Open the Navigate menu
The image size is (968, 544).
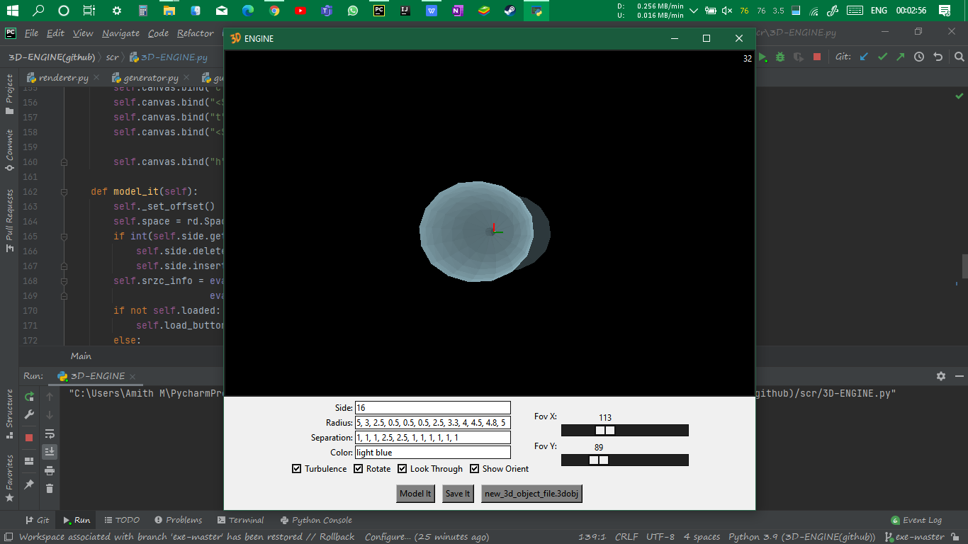120,33
